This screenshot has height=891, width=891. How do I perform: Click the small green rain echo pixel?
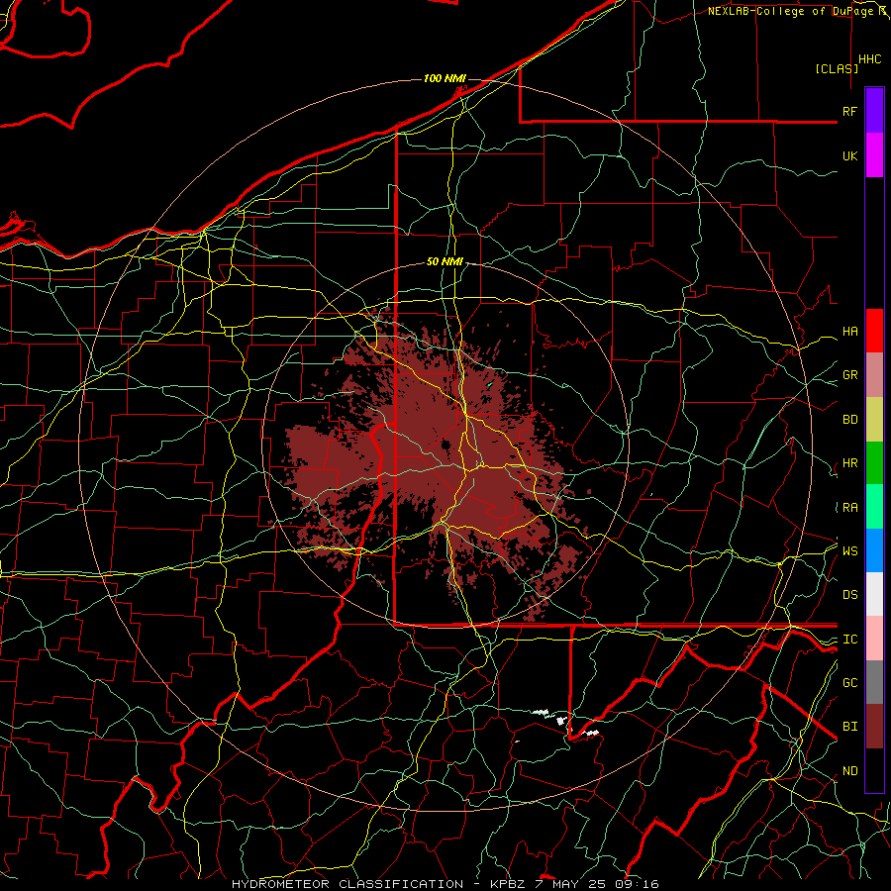pyautogui.click(x=489, y=385)
